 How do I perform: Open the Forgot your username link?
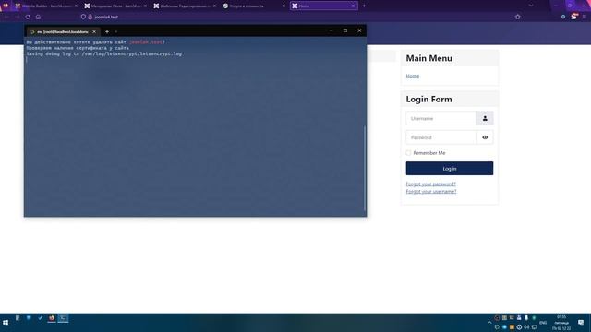click(x=431, y=191)
